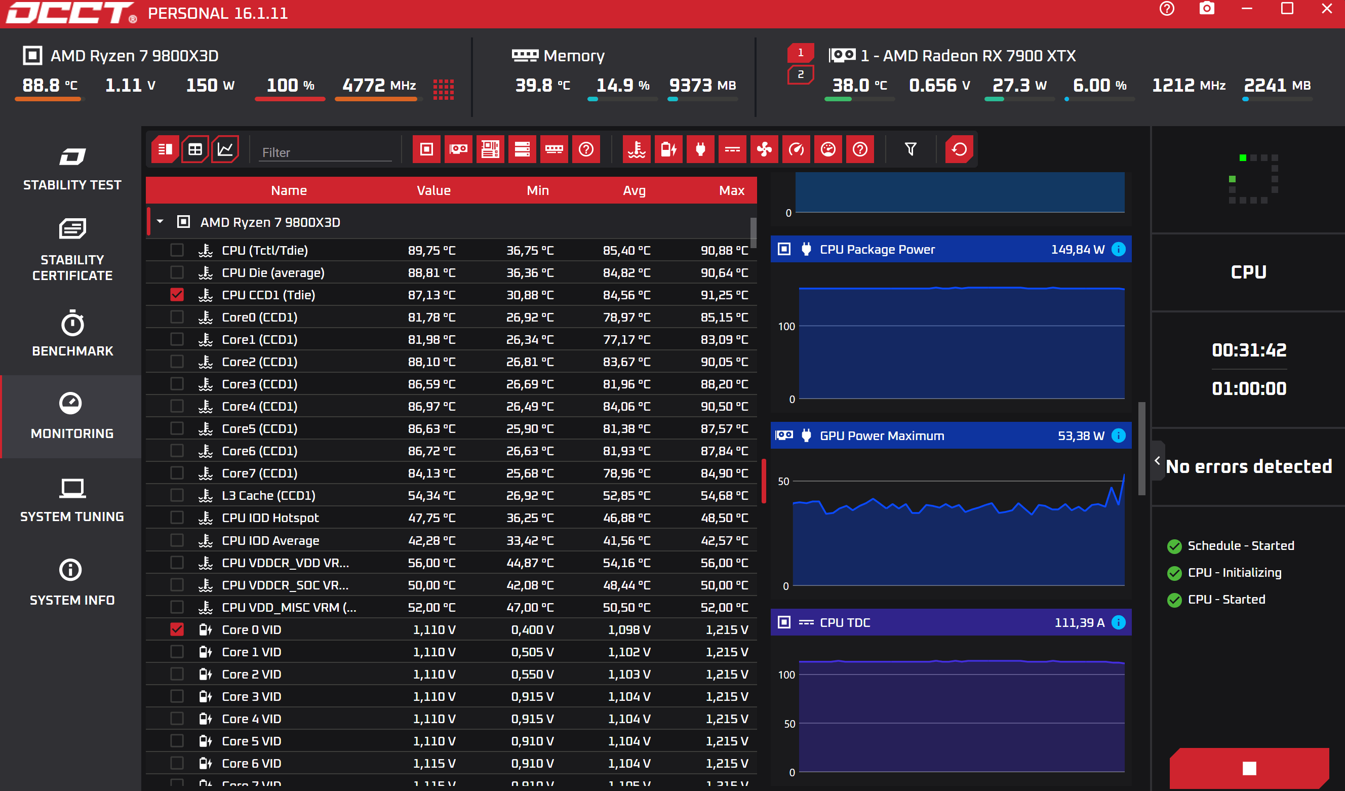Image resolution: width=1345 pixels, height=791 pixels.
Task: Sort the table by the Max column header
Action: point(731,190)
